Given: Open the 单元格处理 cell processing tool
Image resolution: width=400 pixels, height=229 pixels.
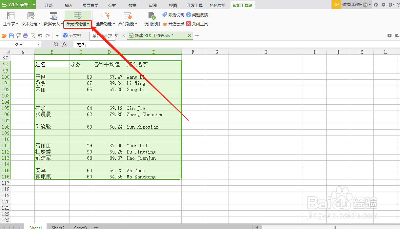Looking at the screenshot, I should tap(77, 19).
